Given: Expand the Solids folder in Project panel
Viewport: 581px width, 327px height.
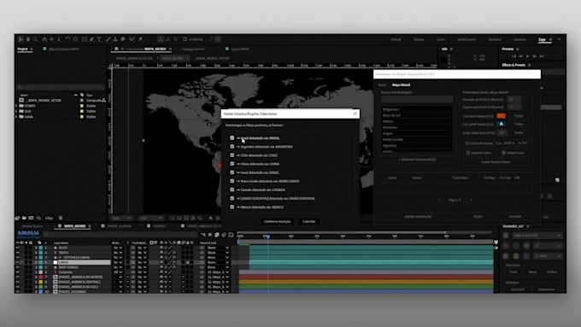Looking at the screenshot, I should tap(16, 117).
